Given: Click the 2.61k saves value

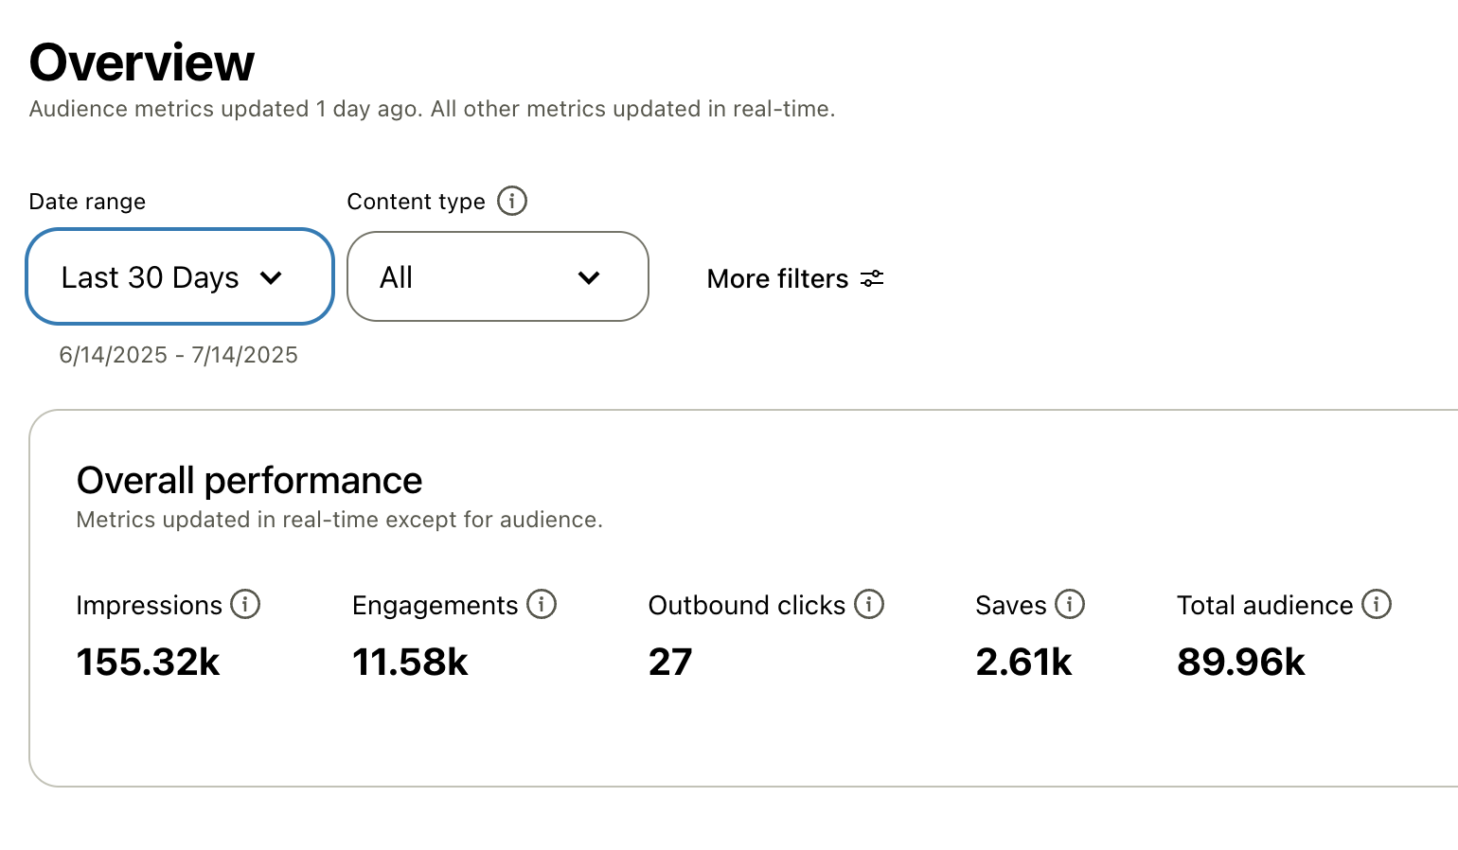Looking at the screenshot, I should pos(1023,662).
